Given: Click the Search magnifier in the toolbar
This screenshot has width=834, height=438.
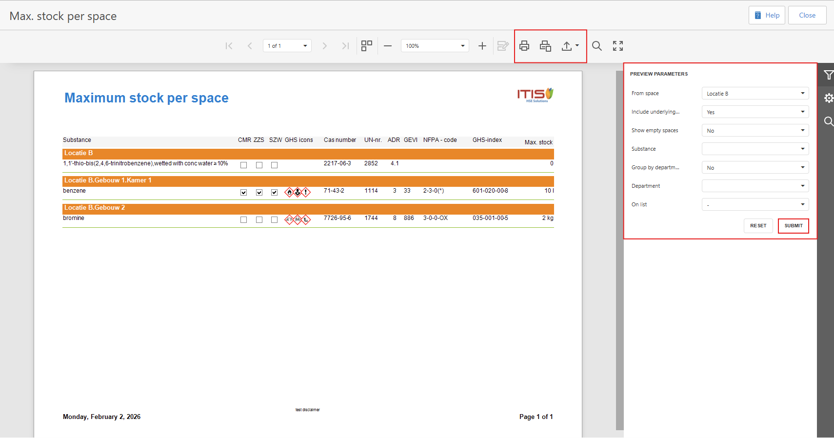Looking at the screenshot, I should (x=596, y=46).
